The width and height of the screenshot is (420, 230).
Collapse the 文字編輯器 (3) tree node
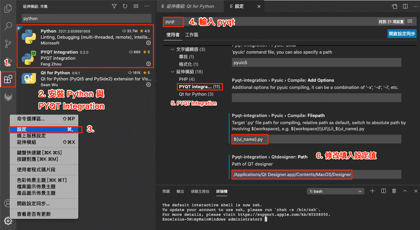coord(173,49)
